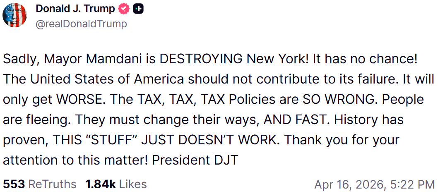Click the dark plus badge icon
The height and width of the screenshot is (196, 438).
(138, 9)
